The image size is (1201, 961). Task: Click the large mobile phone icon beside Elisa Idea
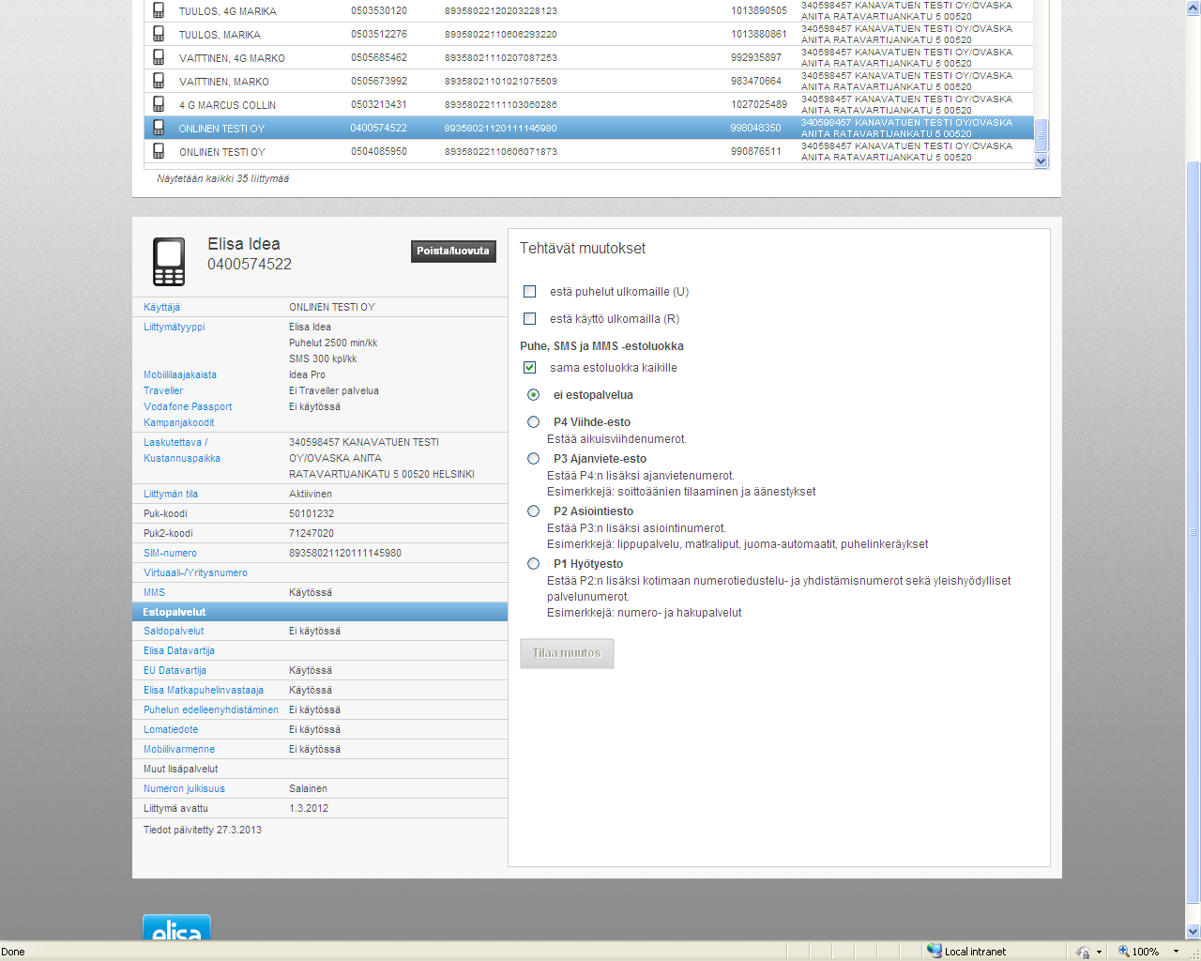[x=169, y=262]
